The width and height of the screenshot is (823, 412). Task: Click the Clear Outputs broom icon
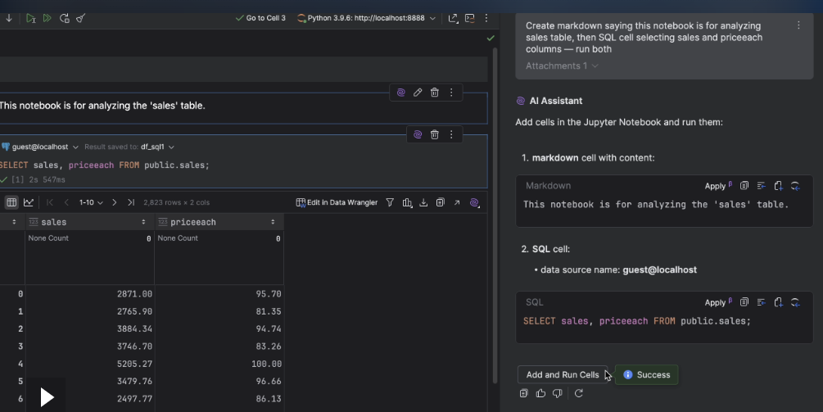point(81,18)
